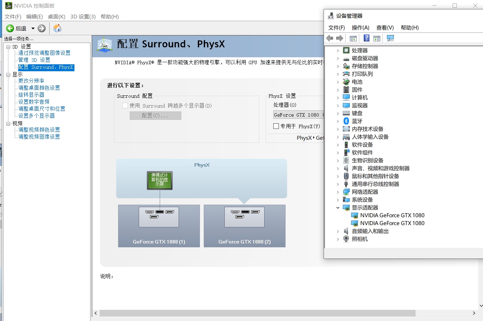The image size is (483, 321).
Task: Select the 通用串行总线控制器 USB icon
Action: coord(346,184)
